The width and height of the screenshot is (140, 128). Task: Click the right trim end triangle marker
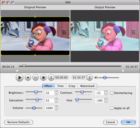coord(123,70)
